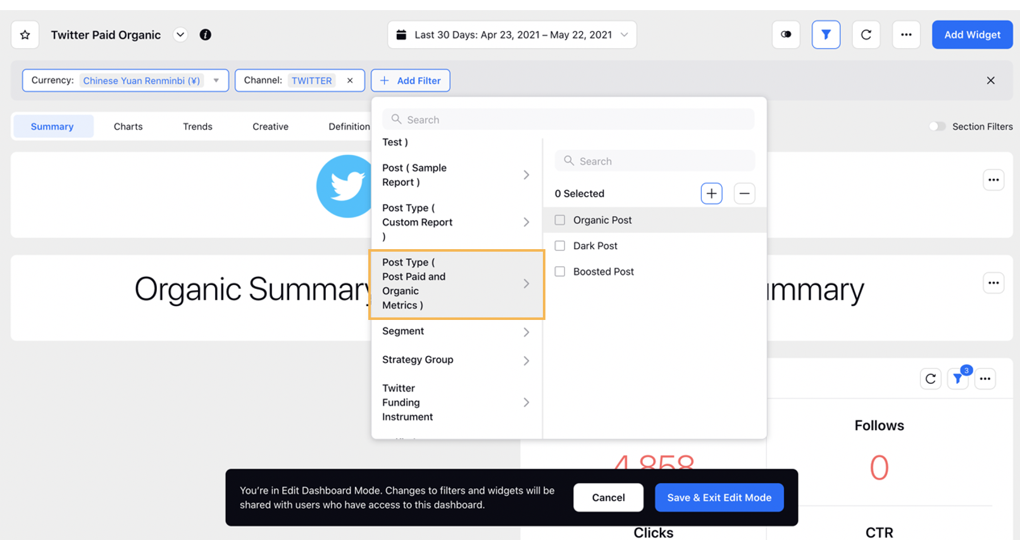1020x540 pixels.
Task: Remove the TWITTER channel filter
Action: pyautogui.click(x=350, y=80)
